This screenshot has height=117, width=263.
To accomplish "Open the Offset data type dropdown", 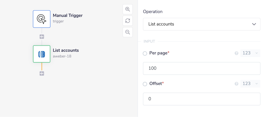I will (250, 84).
